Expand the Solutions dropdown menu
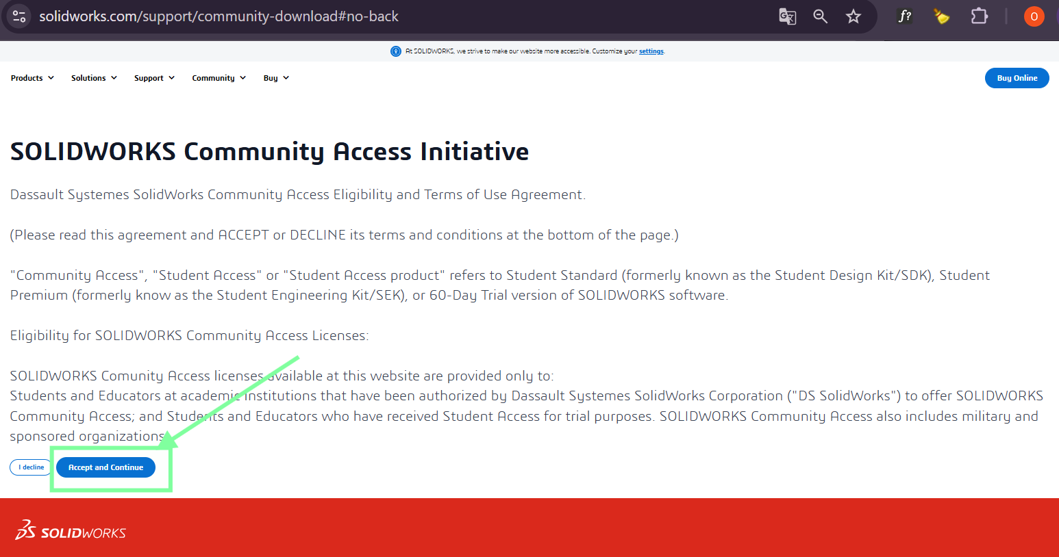Image resolution: width=1059 pixels, height=557 pixels. pos(94,78)
